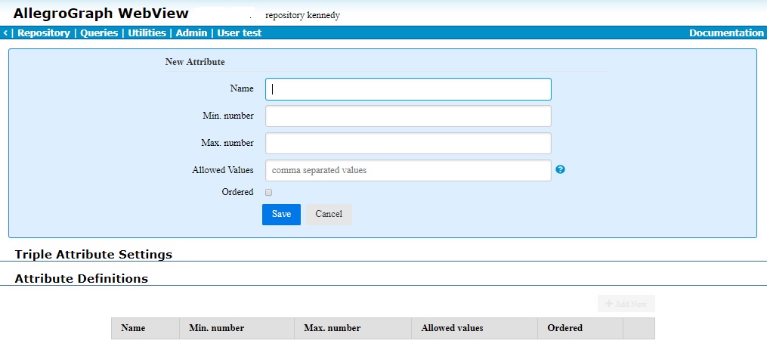Cancel the new attribute form

(x=329, y=215)
